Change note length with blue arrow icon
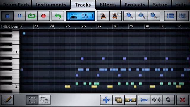The width and height of the screenshot is (190, 107). coord(144,100)
